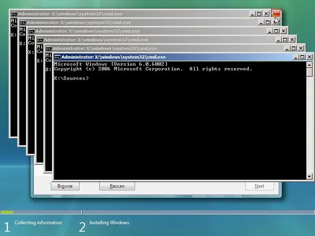
Task: Click the title of the cmd window directly behind the front one
Action: click(x=105, y=48)
